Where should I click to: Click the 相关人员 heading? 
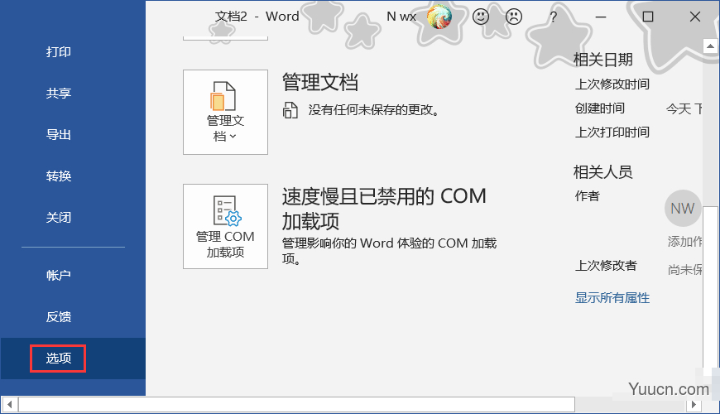tap(603, 172)
